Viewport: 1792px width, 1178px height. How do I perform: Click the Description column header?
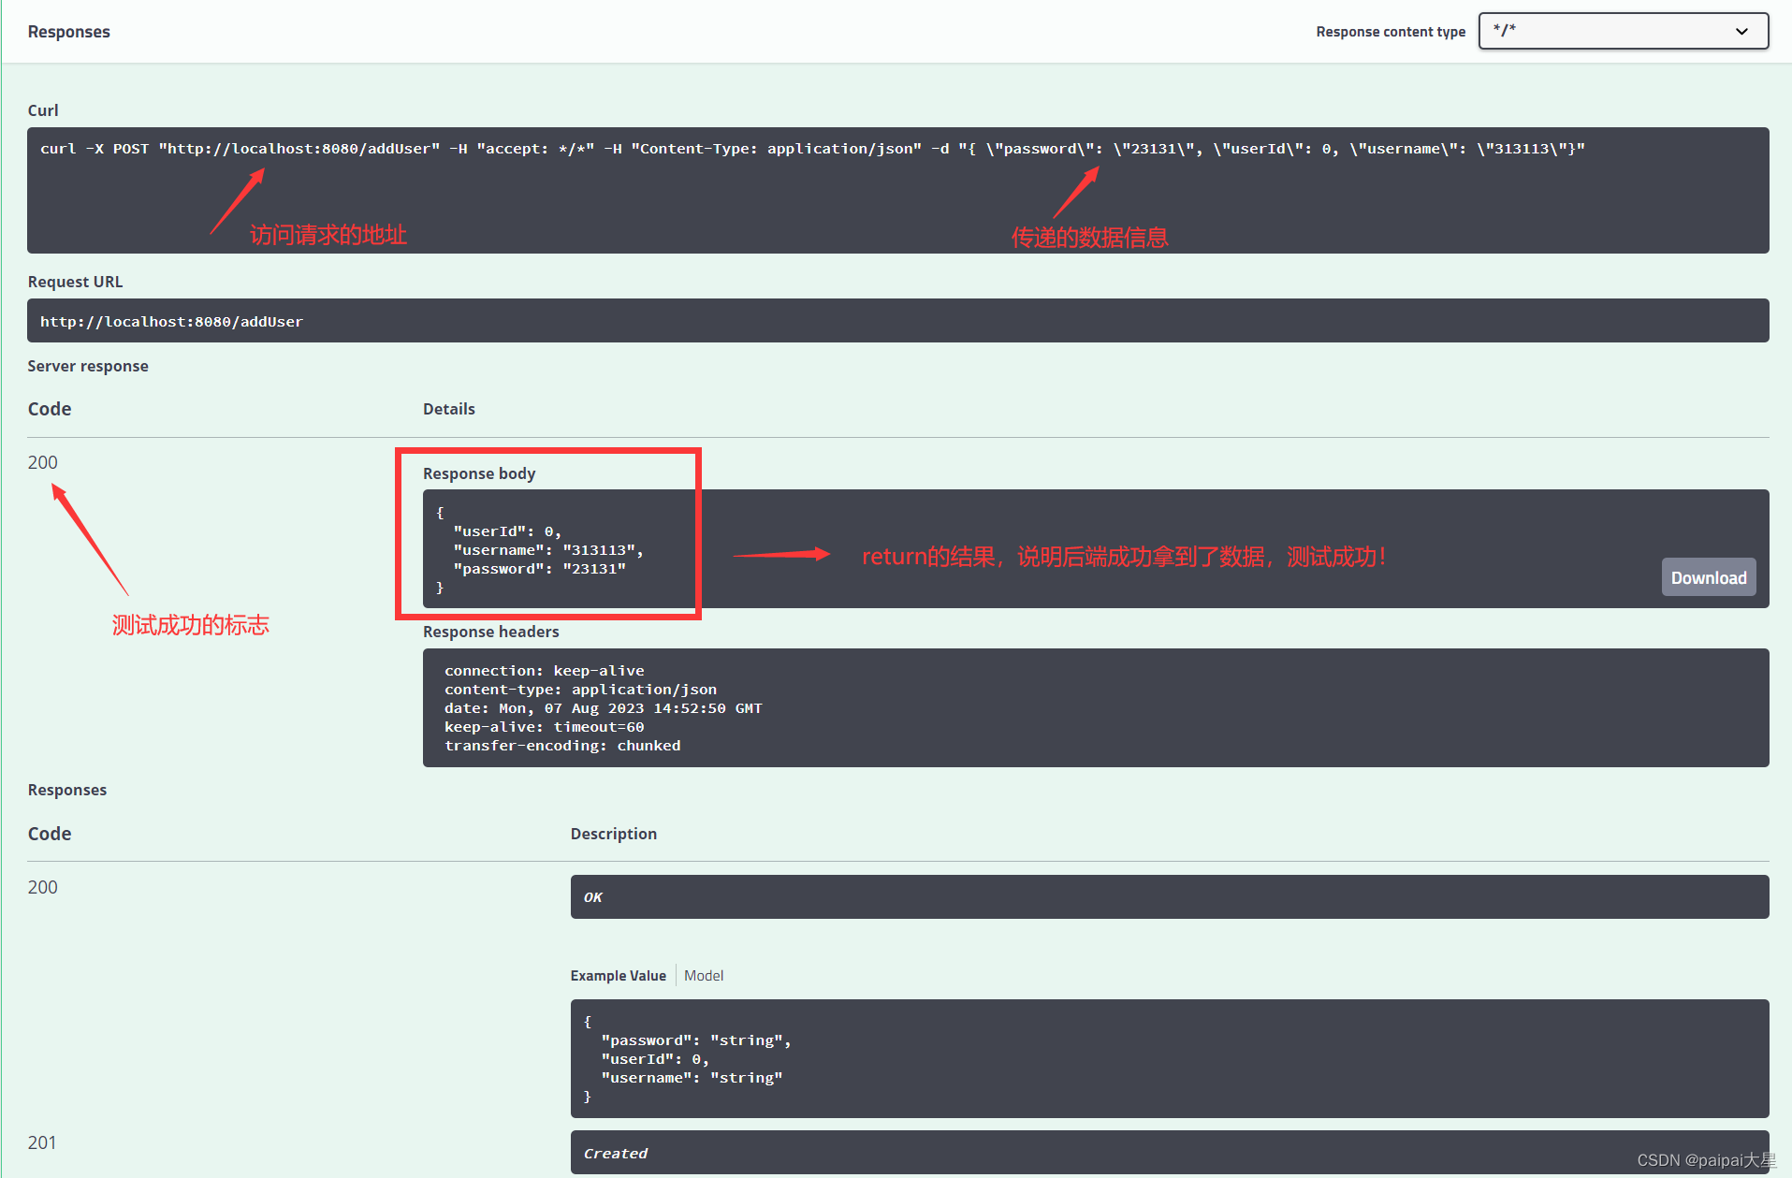(613, 834)
